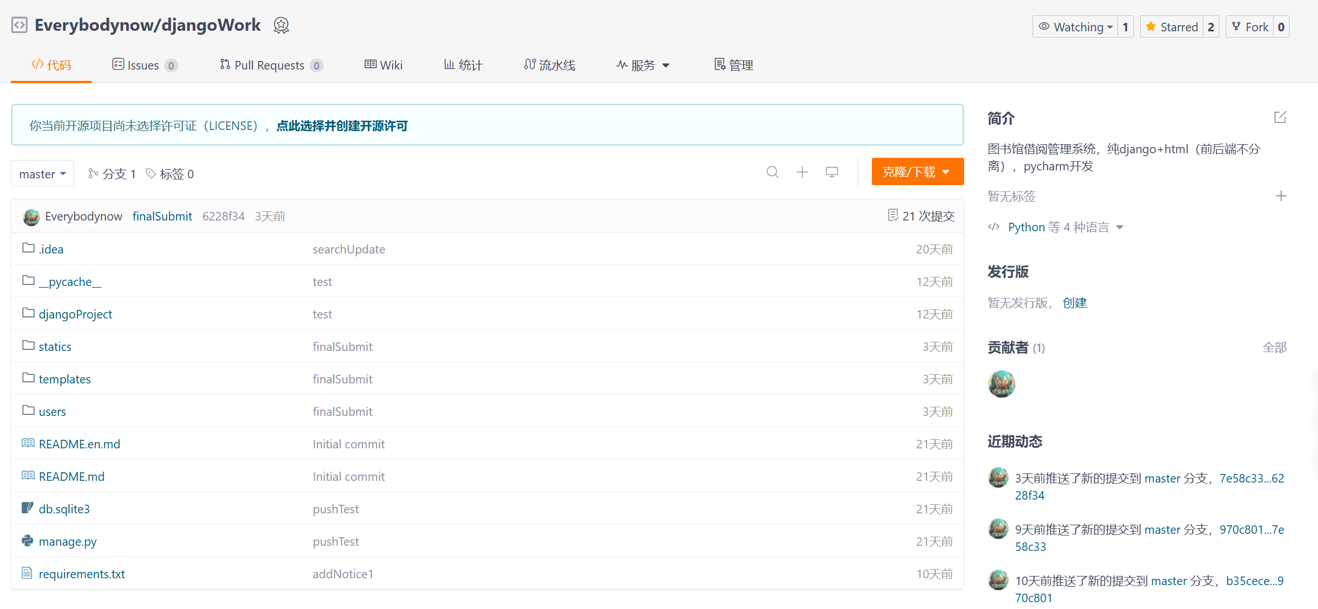Screen dimensions: 1318x609
Task: Click the contributor avatar thumbnail
Action: [x=1001, y=383]
